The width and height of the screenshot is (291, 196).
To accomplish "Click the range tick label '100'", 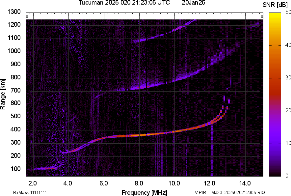I will [15, 169].
